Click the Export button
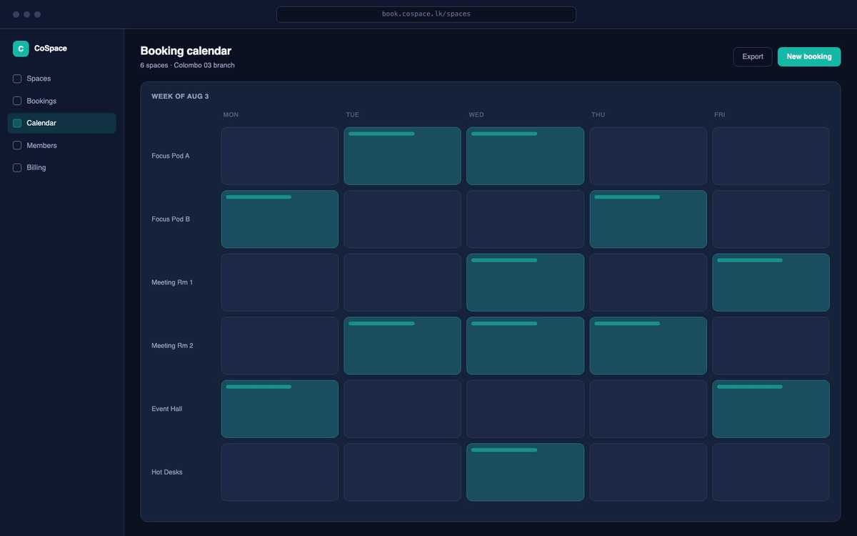Viewport: 857px width, 536px height. pos(753,56)
